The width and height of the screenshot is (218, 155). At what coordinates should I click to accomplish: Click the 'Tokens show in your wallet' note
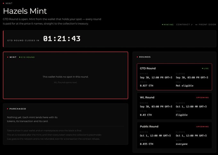click(x=44, y=131)
